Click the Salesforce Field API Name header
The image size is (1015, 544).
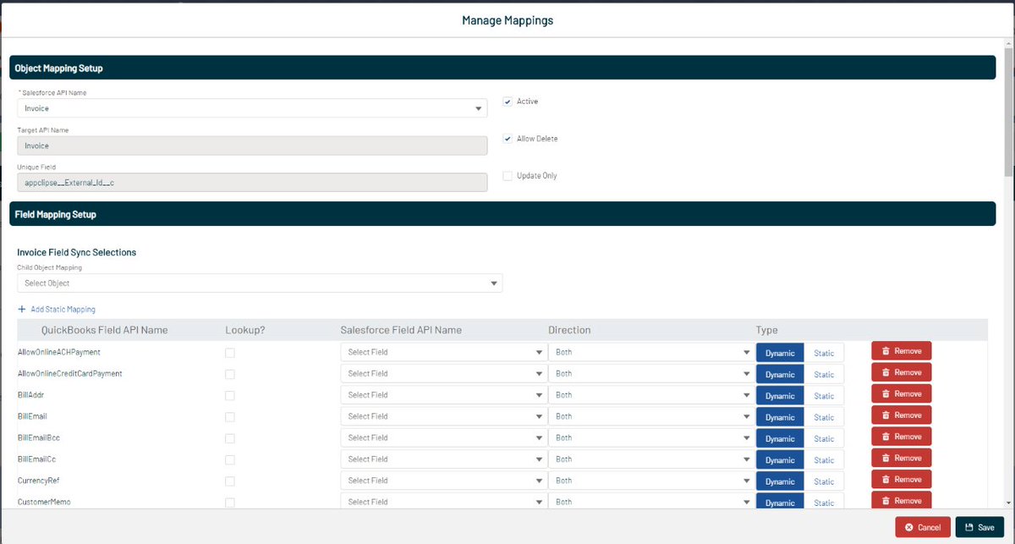pos(401,330)
